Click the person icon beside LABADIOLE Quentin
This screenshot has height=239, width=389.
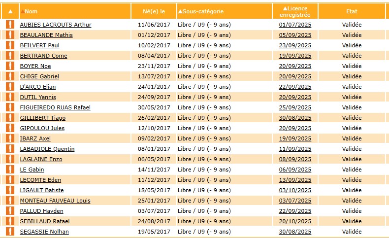tap(9, 149)
